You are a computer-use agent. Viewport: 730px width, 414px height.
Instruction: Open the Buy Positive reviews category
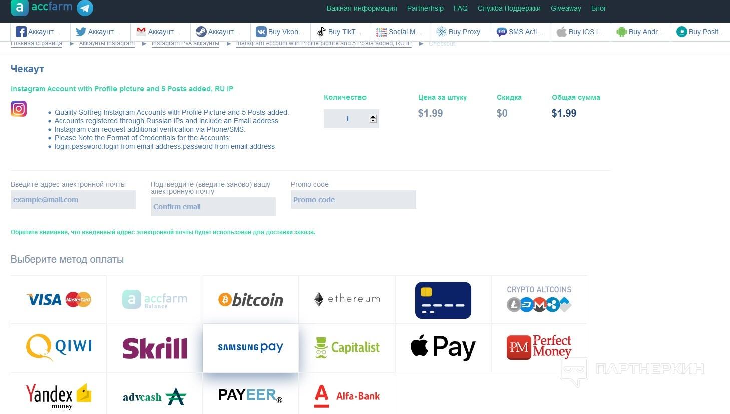pyautogui.click(x=700, y=32)
